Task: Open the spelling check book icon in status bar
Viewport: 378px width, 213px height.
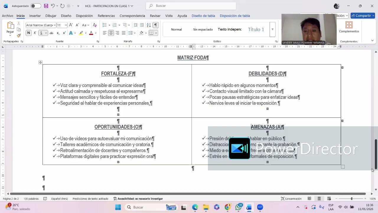Action: 45,199
